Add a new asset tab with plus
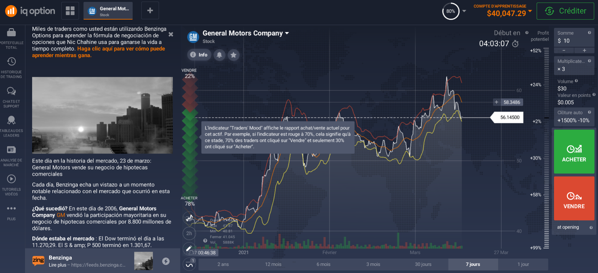The height and width of the screenshot is (273, 598). coord(150,11)
